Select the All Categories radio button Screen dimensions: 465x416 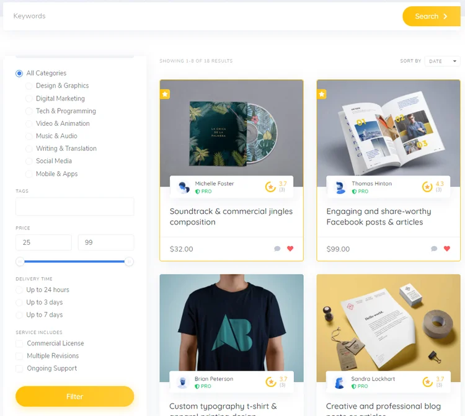click(19, 73)
